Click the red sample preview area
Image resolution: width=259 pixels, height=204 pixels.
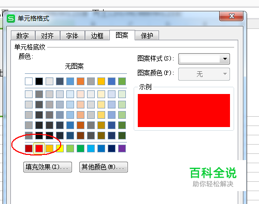(184, 111)
